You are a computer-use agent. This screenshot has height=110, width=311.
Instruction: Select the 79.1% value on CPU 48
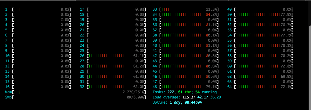pyautogui.click(x=211, y=87)
